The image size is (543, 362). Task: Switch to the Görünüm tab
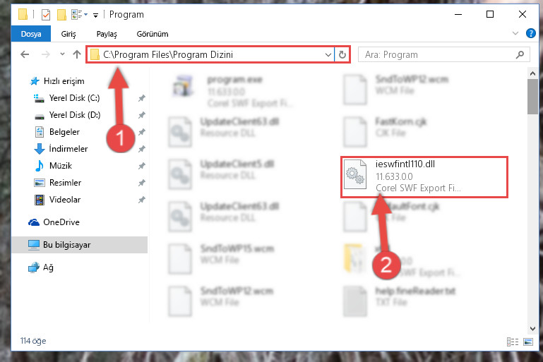coord(153,34)
